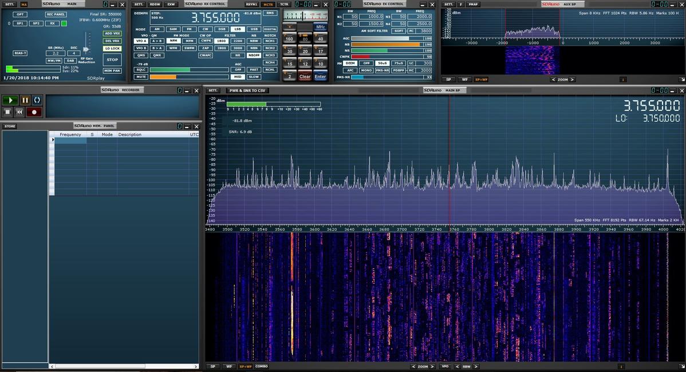Screen dimensions: 686x372
Task: Click the green RX indicator in Main panel
Action: 64,23
